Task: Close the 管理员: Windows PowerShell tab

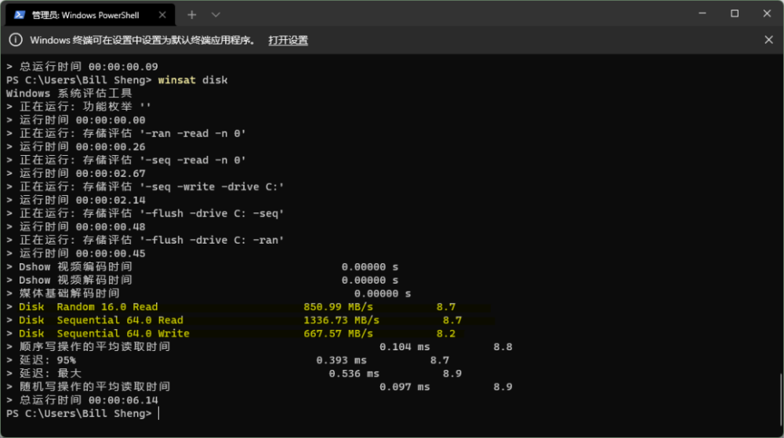Action: coord(162,14)
